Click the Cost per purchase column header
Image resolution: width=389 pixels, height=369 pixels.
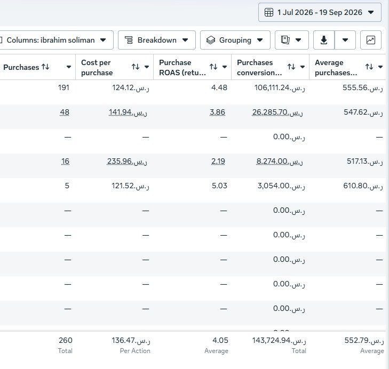(x=97, y=67)
